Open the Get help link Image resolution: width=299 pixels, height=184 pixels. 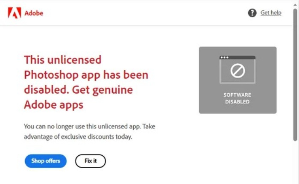[271, 13]
